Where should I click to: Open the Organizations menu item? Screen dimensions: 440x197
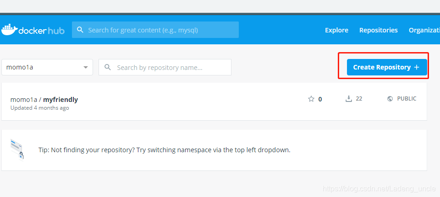(424, 30)
